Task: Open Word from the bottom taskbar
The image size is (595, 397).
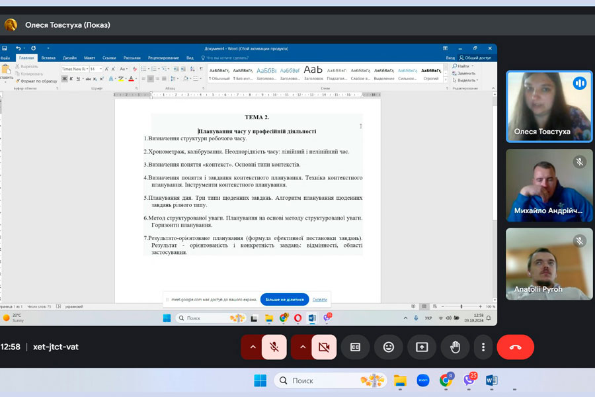Action: (x=491, y=380)
